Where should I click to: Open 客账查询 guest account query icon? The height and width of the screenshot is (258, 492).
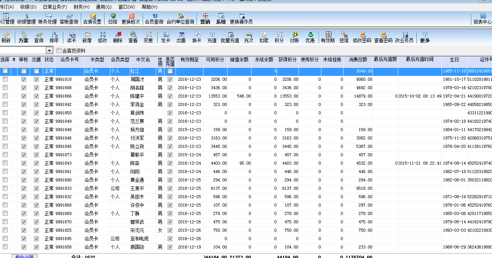[x=69, y=19]
